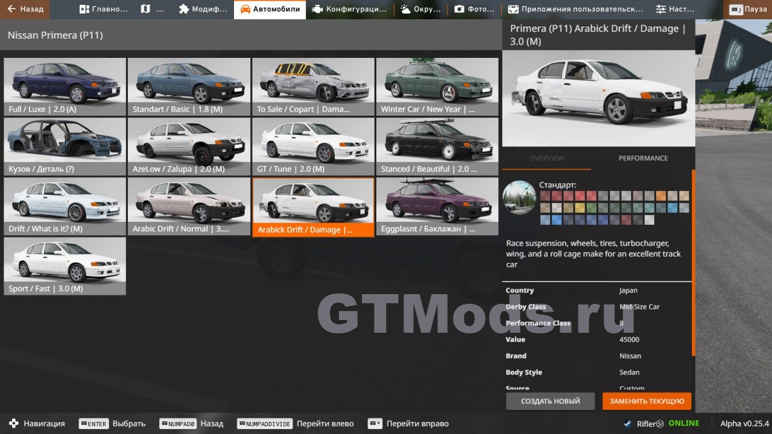The image size is (772, 434).
Task: Pick the orange paint swatch
Action: (x=661, y=196)
